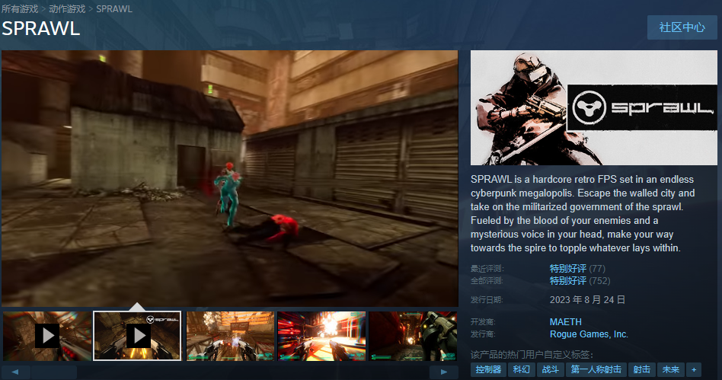The height and width of the screenshot is (380, 722).
Task: Expand tags with the plus button
Action: (694, 369)
